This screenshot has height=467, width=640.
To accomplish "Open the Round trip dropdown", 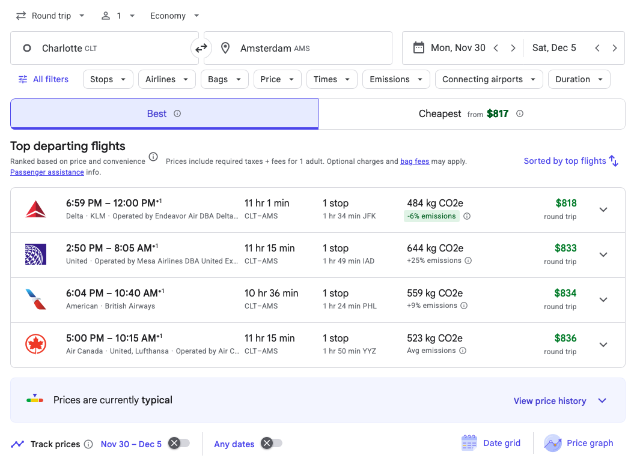I will pyautogui.click(x=50, y=16).
